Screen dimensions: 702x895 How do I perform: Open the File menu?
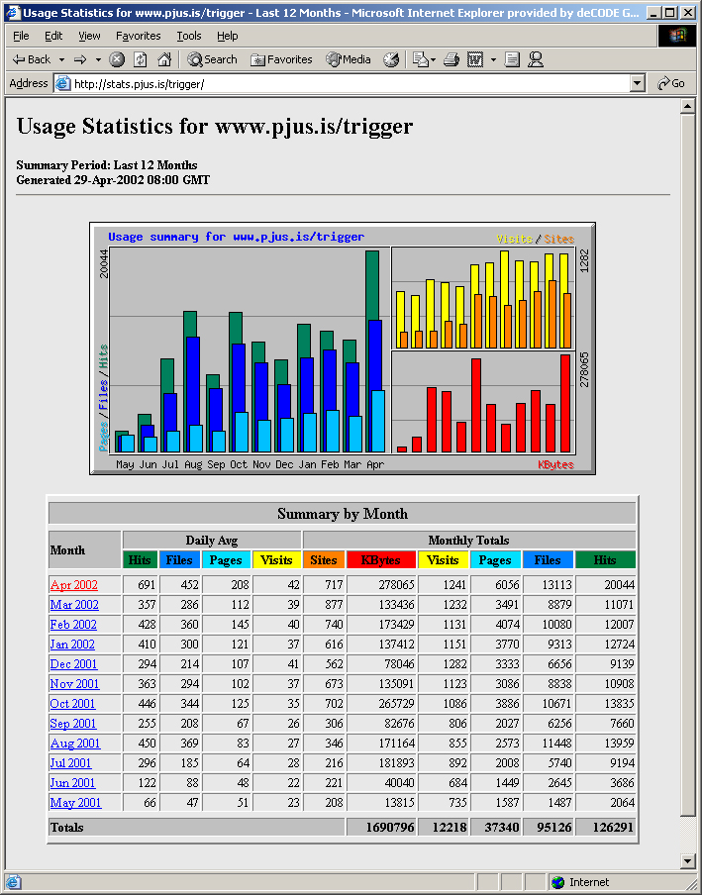pos(21,36)
